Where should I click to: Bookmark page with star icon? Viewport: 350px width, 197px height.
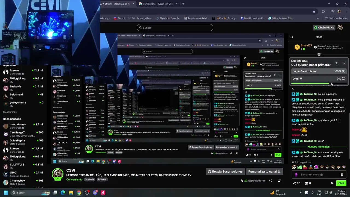[314, 11]
